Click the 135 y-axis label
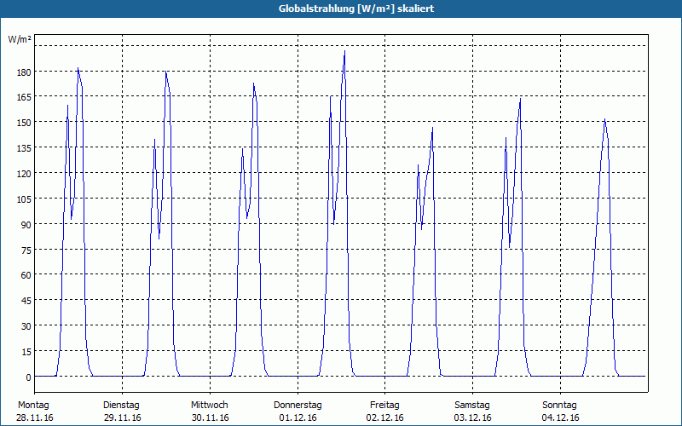This screenshot has height=426, width=682. click(x=24, y=148)
